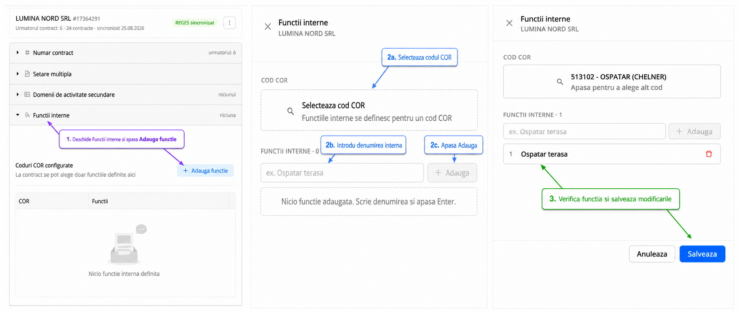
Task: Click the 'Nicio functie adaugata' placeholder box
Action: 369,201
